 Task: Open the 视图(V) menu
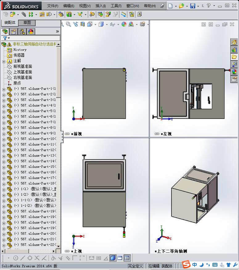pos(85,6)
